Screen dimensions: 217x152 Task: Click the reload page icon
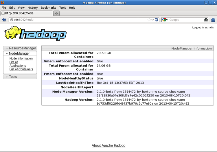[157, 20]
